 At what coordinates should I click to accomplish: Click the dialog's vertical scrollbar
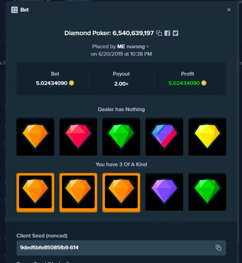point(238,122)
